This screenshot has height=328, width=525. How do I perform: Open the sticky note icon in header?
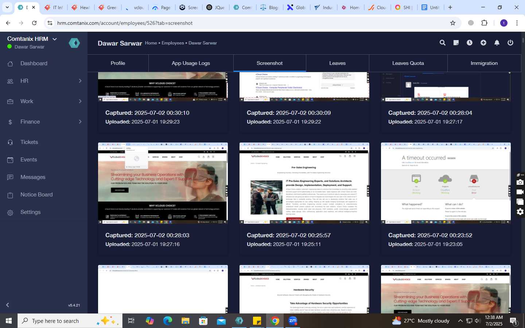pyautogui.click(x=456, y=43)
